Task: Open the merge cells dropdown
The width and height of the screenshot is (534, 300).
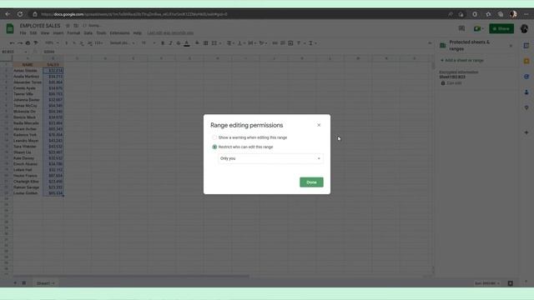Action: pyautogui.click(x=216, y=43)
